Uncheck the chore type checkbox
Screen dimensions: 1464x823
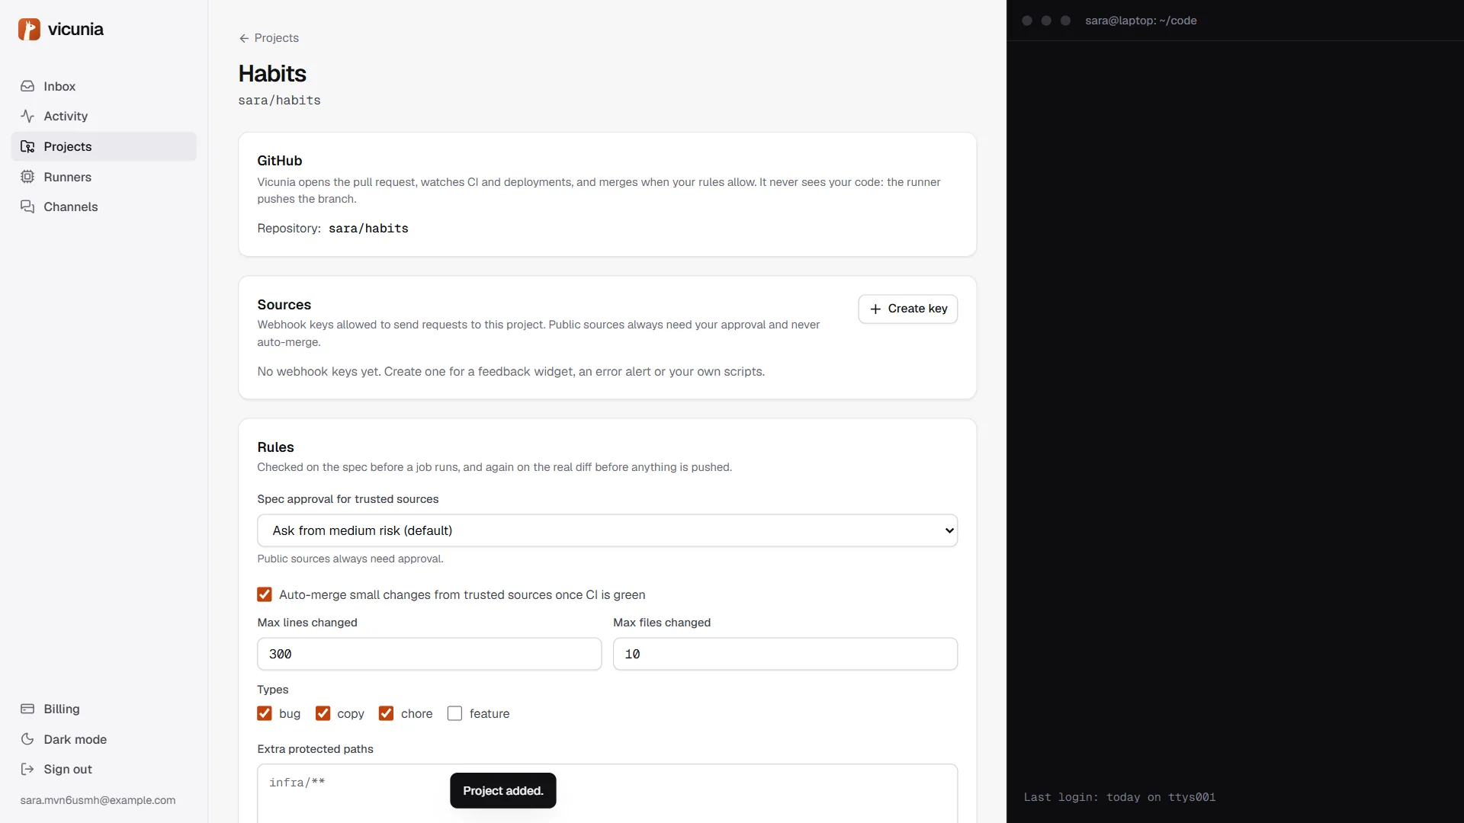tap(387, 713)
